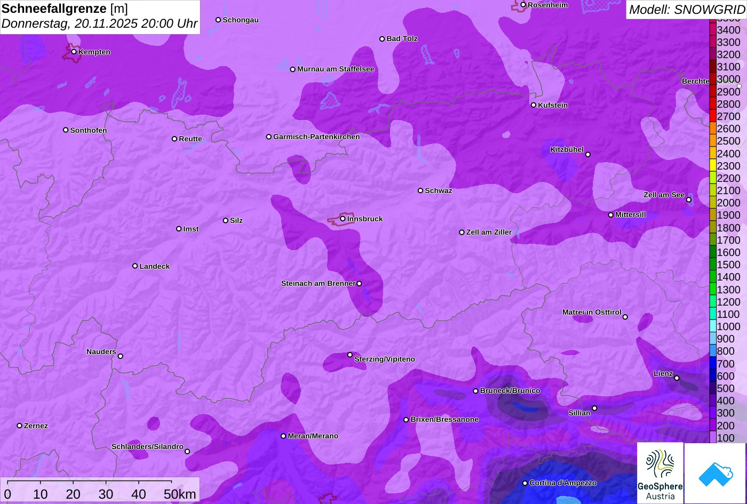Click the blue house-and-cloud logo
747x504 pixels.
(x=716, y=473)
